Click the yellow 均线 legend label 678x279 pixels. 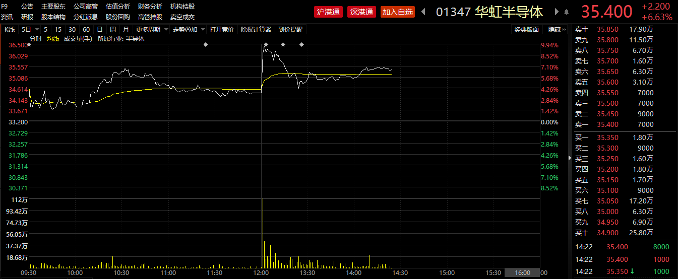pos(53,39)
